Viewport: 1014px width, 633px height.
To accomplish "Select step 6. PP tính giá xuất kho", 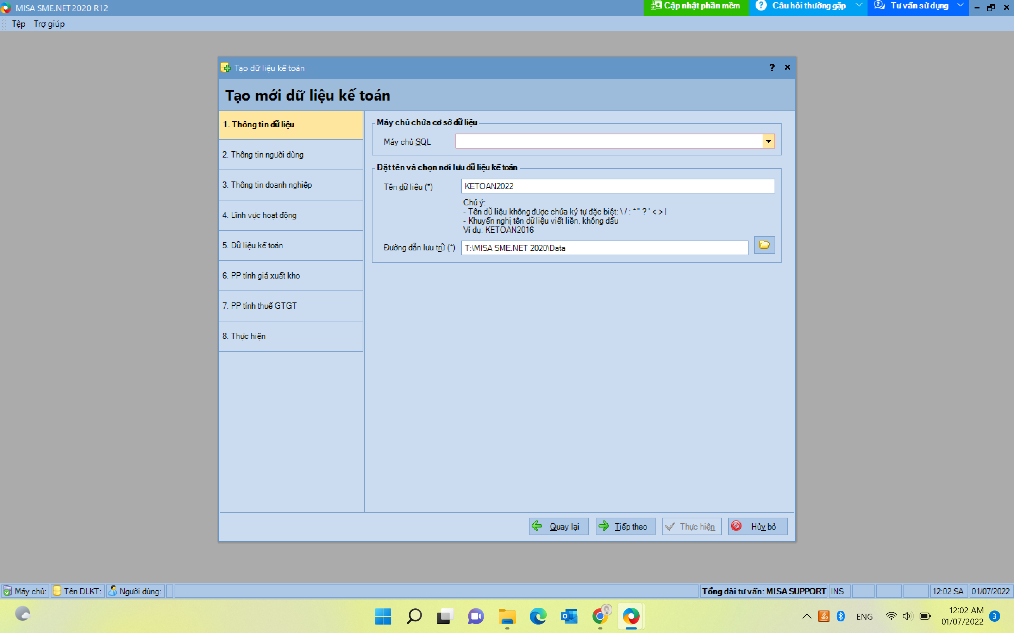I will [x=291, y=275].
